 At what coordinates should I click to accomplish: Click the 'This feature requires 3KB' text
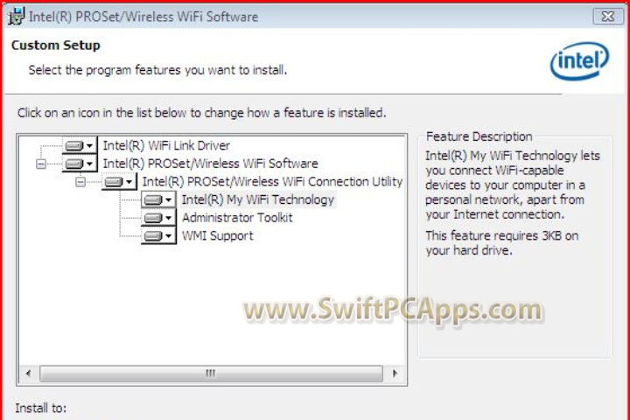pyautogui.click(x=502, y=242)
